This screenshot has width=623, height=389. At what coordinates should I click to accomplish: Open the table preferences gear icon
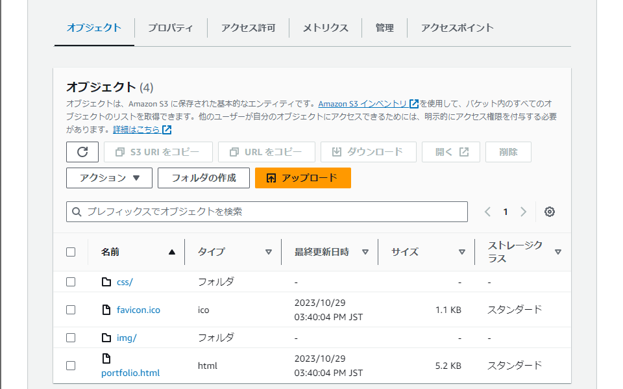[550, 211]
